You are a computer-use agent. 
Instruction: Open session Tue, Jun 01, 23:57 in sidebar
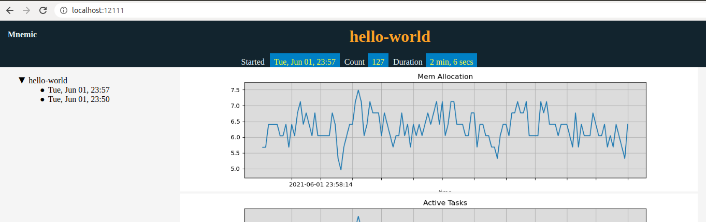79,90
